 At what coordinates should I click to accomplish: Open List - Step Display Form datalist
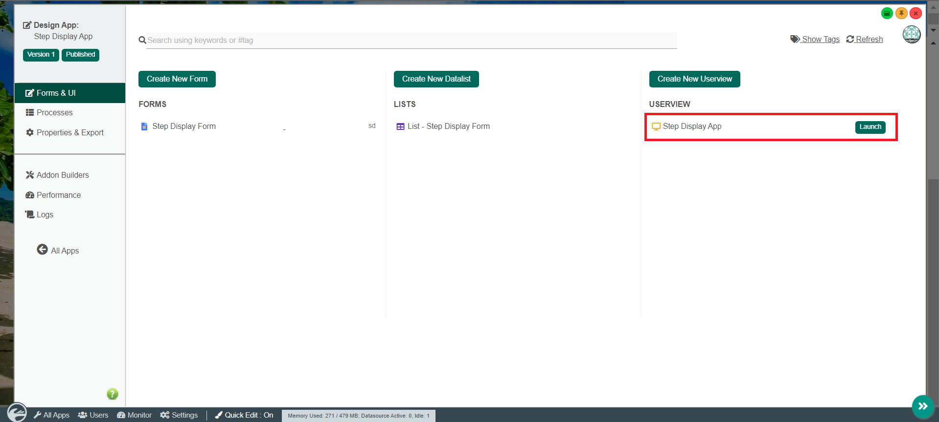click(x=449, y=126)
